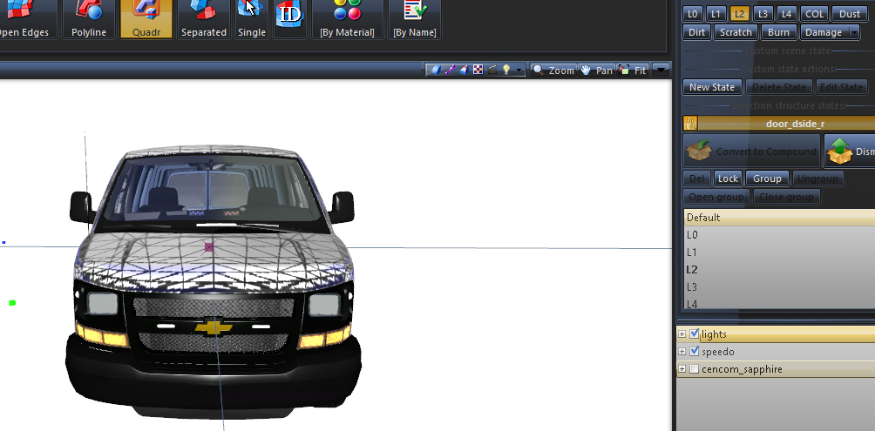Click the gold Chevrolet emblem on grille
The width and height of the screenshot is (875, 431).
click(x=214, y=328)
